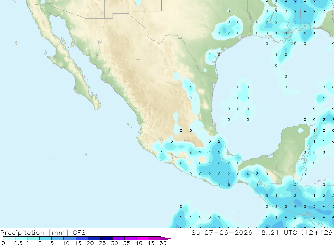Pick the 40 to 45 mm magenta swatch
Image resolution: width=334 pixels, height=245 pixels.
[x=143, y=238]
